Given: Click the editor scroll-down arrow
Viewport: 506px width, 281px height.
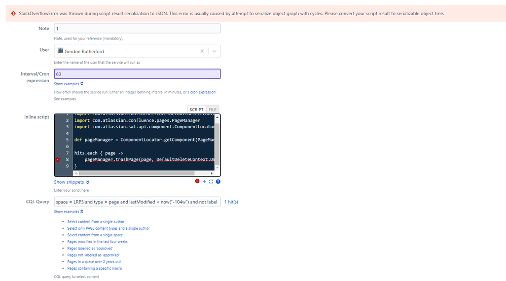Looking at the screenshot, I should click(217, 167).
